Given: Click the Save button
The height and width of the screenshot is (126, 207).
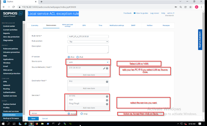Looking at the screenshot, I should point(33,119).
